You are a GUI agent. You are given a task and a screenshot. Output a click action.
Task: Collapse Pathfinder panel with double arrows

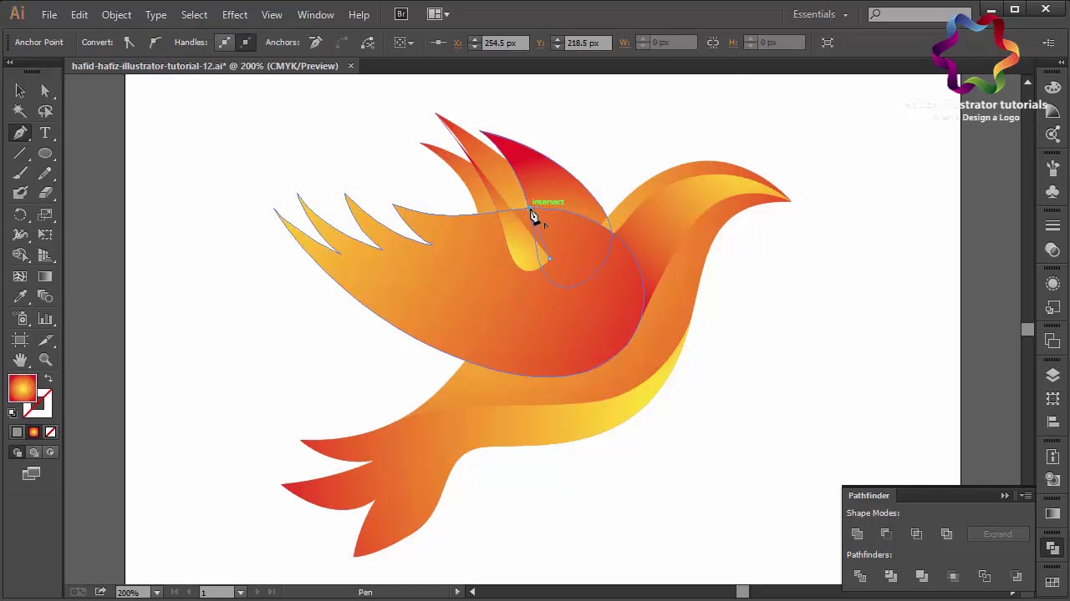pos(1005,496)
